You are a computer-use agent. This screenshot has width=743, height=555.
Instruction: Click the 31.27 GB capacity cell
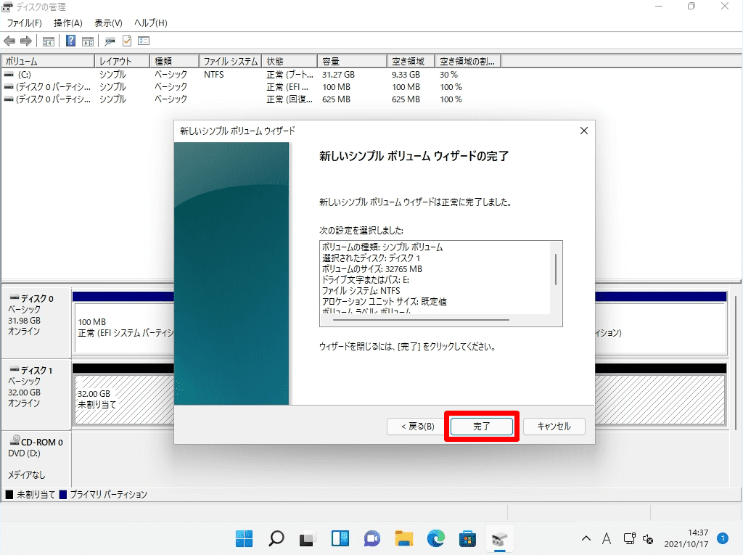(x=338, y=75)
